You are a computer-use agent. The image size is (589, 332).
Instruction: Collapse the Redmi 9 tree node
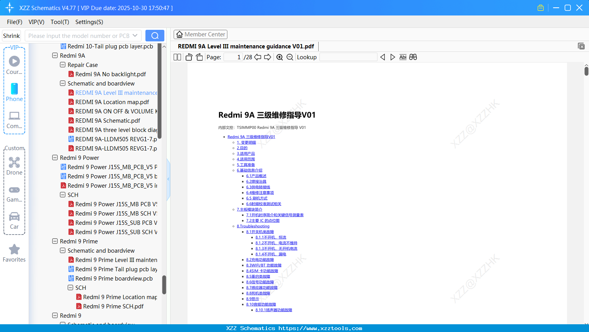pyautogui.click(x=55, y=315)
